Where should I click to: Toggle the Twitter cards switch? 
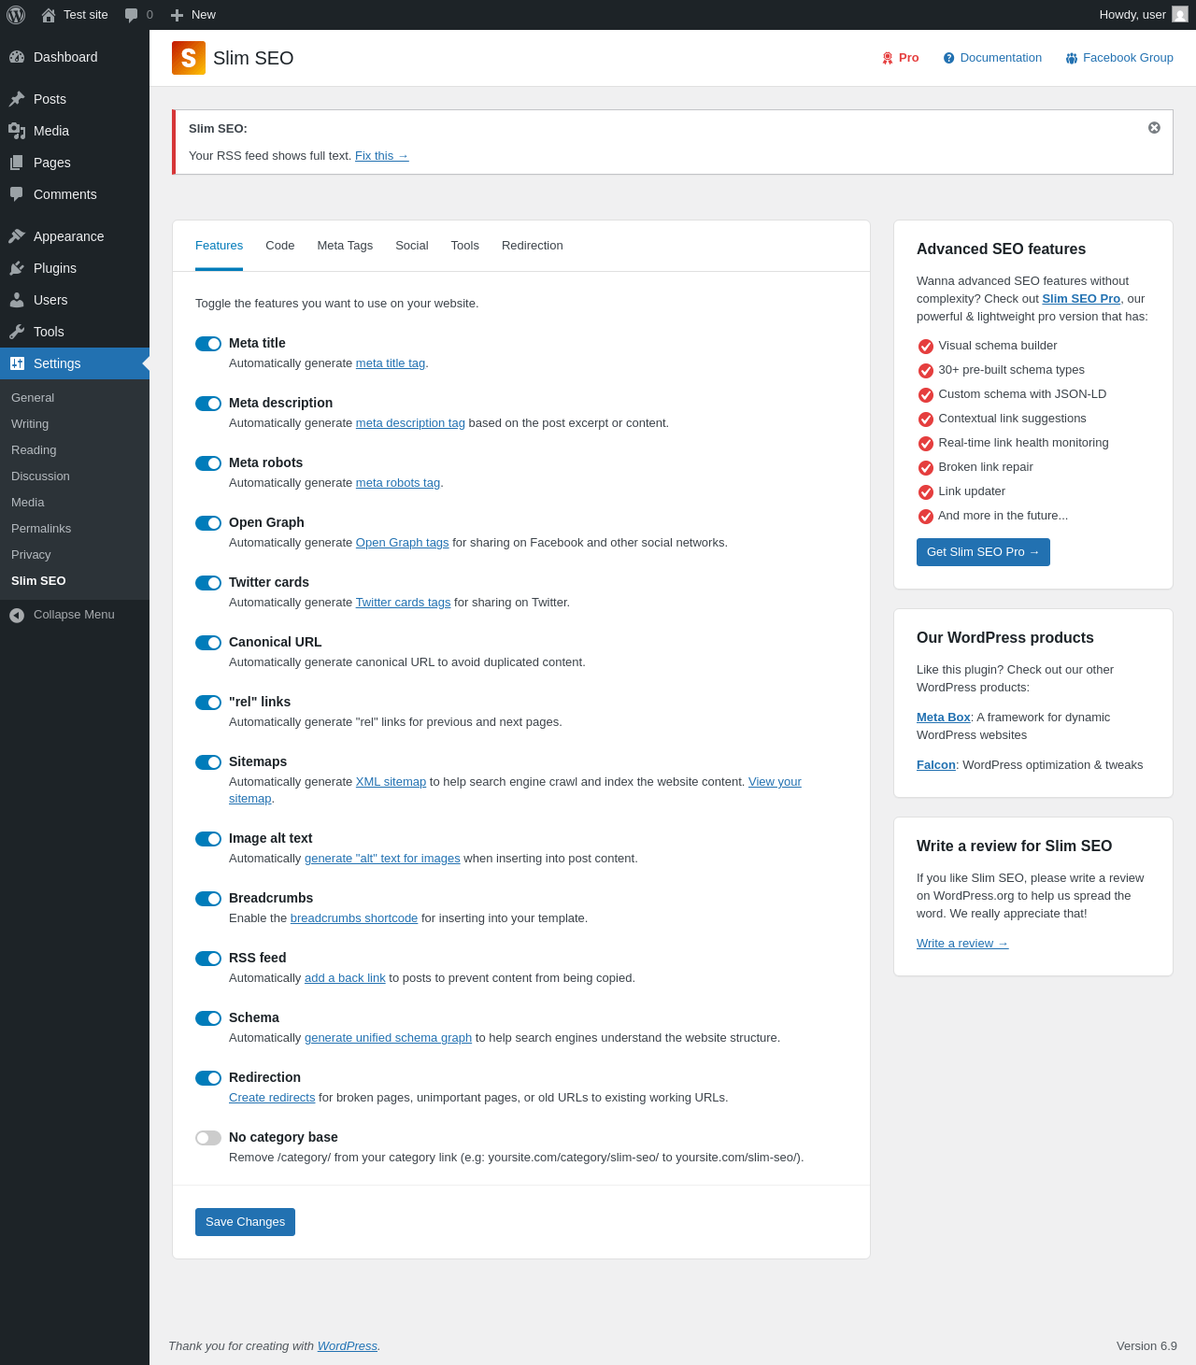208,583
